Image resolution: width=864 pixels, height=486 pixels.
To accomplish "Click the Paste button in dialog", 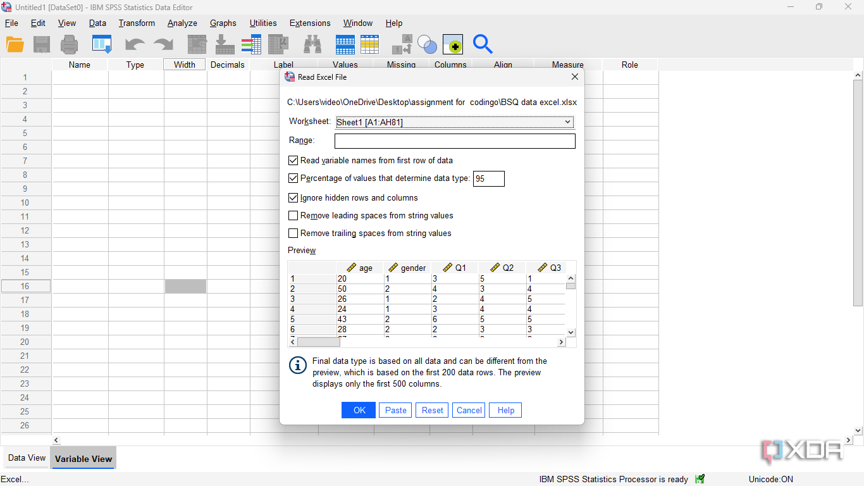I will coord(396,410).
